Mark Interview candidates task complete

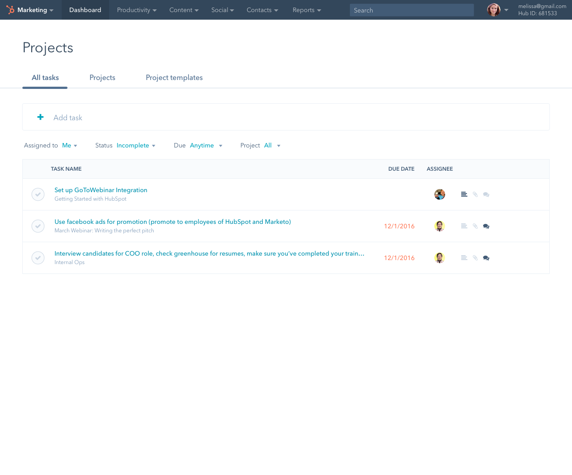[x=38, y=258]
